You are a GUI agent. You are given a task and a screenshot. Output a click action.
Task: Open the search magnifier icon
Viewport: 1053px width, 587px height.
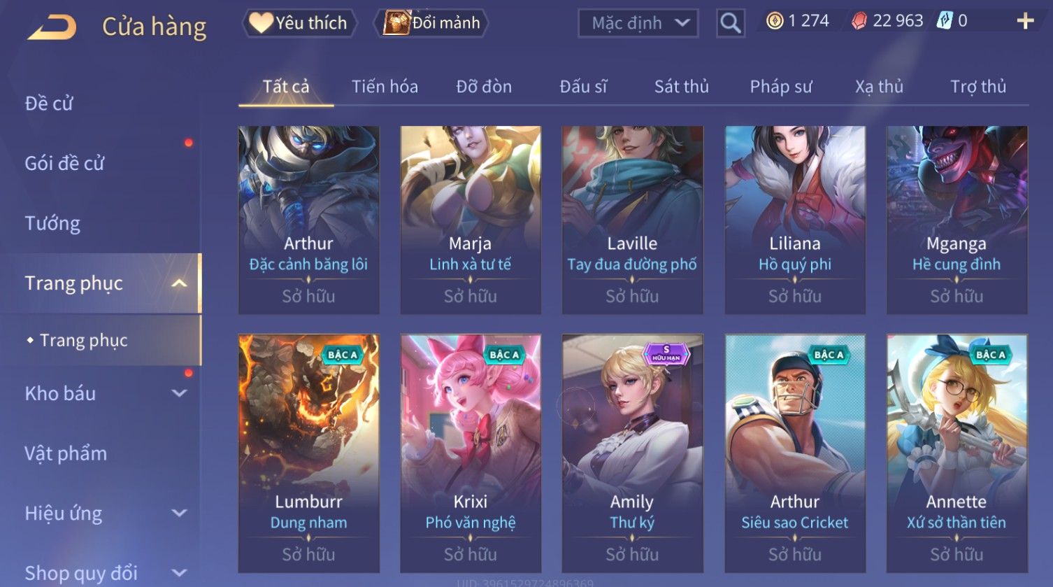click(730, 23)
